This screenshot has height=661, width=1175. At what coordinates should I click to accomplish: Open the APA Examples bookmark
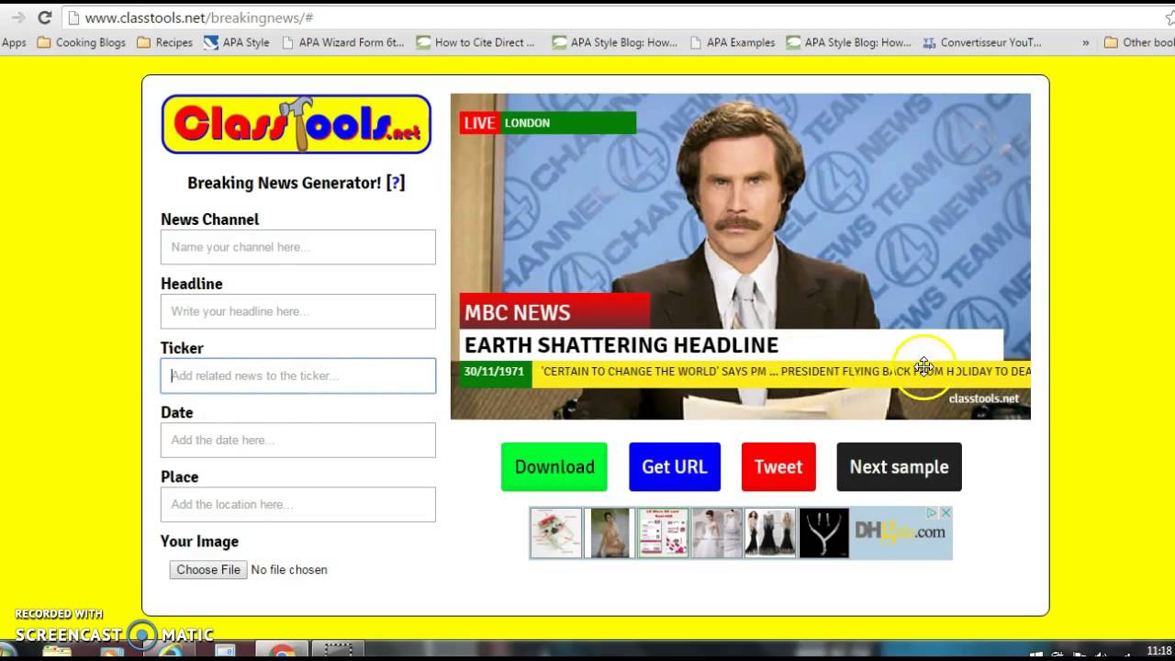pyautogui.click(x=733, y=42)
